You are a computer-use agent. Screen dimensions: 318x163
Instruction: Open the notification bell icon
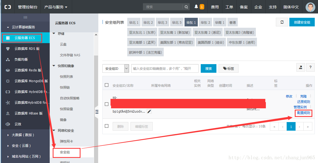pyautogui.click(x=196, y=7)
